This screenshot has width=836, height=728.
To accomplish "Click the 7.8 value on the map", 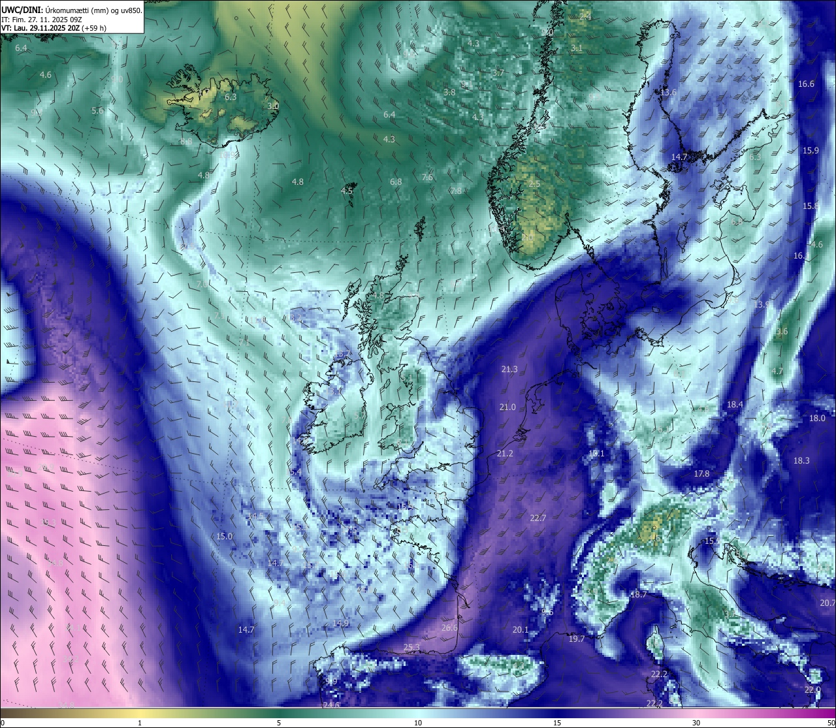I will pyautogui.click(x=456, y=191).
